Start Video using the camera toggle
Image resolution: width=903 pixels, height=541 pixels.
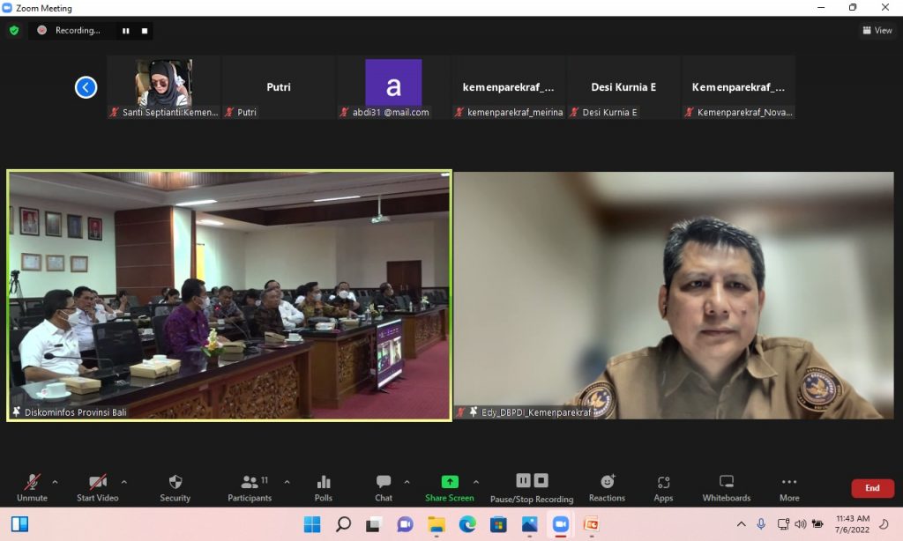[x=98, y=482]
